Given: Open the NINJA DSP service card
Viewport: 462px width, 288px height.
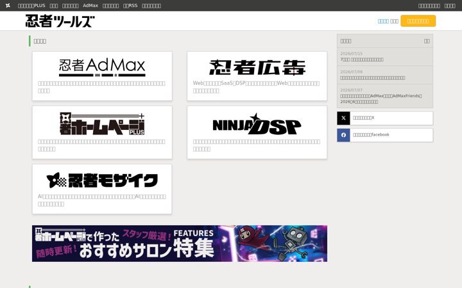Looking at the screenshot, I should pyautogui.click(x=257, y=132).
